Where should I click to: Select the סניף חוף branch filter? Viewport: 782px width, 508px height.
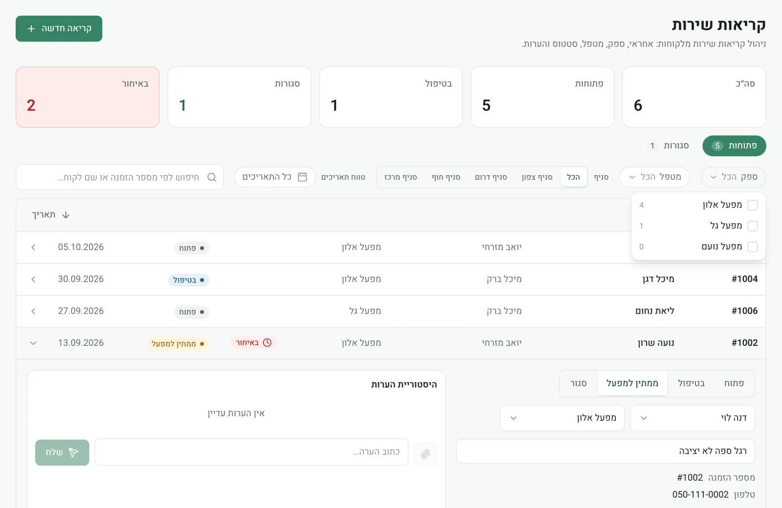[446, 177]
